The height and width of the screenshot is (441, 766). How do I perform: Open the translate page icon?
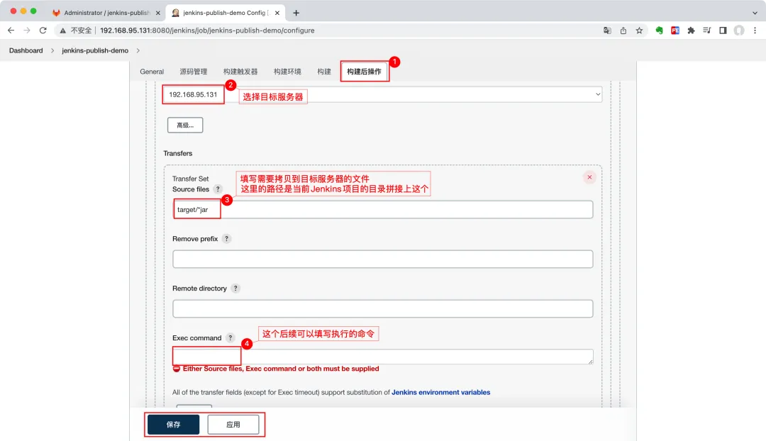[607, 30]
